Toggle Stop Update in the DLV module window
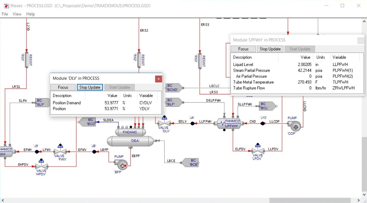 [90, 87]
